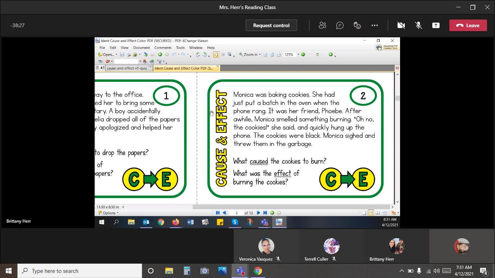Image resolution: width=495 pixels, height=278 pixels.
Task: Open File Explorer from the taskbar
Action: coord(169,271)
